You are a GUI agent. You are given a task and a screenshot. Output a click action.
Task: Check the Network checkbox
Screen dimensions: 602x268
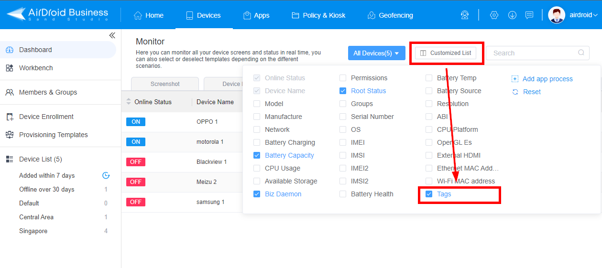click(x=257, y=129)
